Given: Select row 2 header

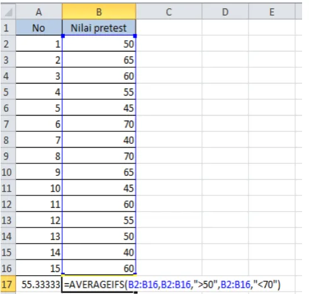Looking at the screenshot, I should pos(8,43).
